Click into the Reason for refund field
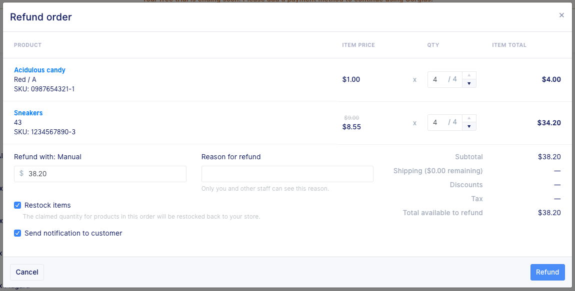This screenshot has height=291, width=575. [x=287, y=174]
